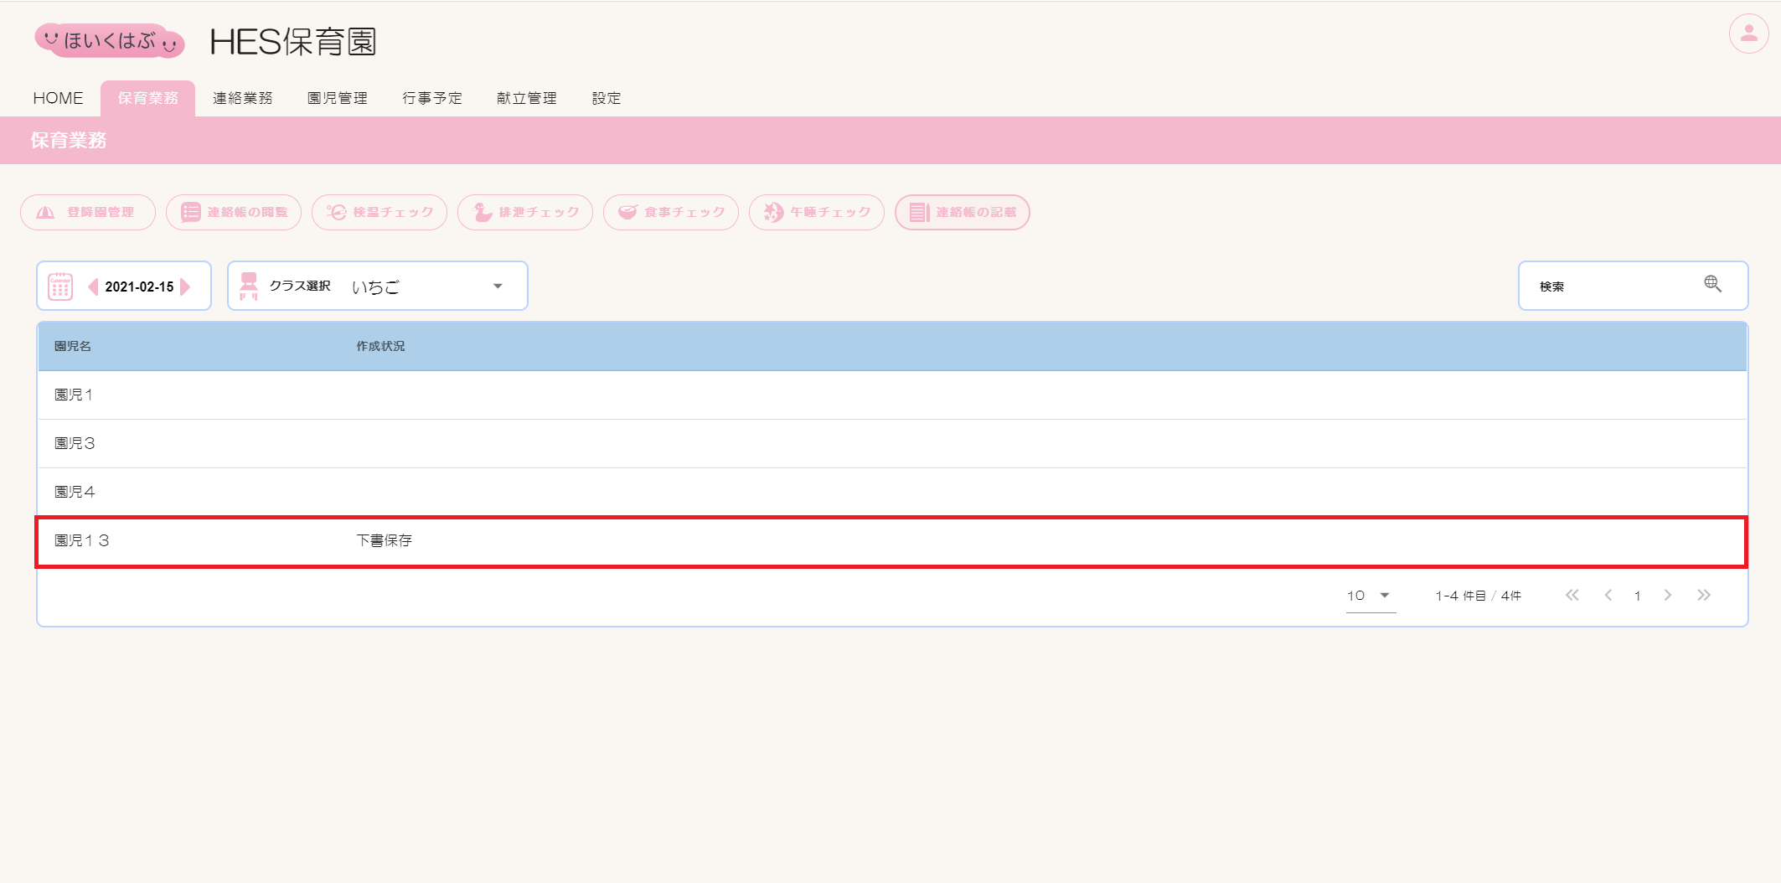Open 排泄チェック with duck icon
Image resolution: width=1781 pixels, height=883 pixels.
[x=525, y=213]
